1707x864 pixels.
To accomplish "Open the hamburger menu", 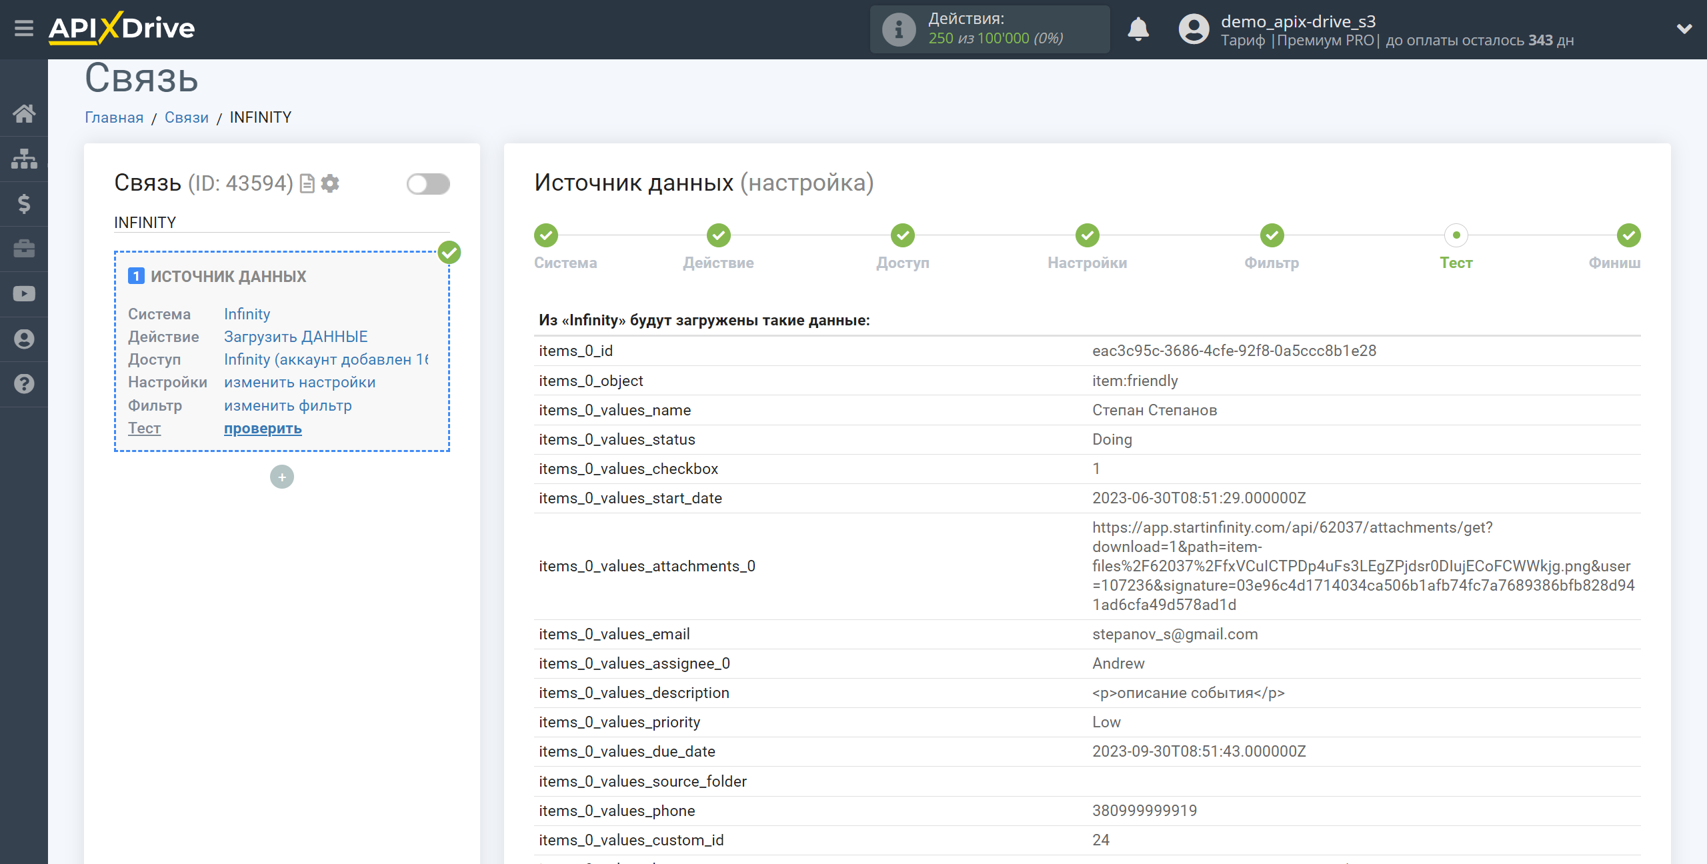I will point(24,29).
